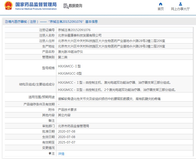Select registration number 京械注准20152091076 value
The image size is (196, 159).
[x=74, y=30]
